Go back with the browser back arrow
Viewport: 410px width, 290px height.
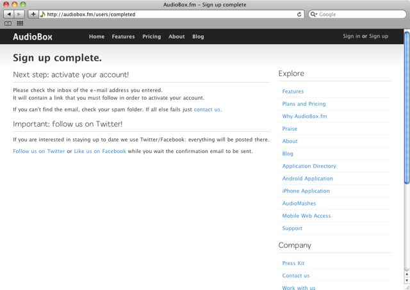point(8,14)
